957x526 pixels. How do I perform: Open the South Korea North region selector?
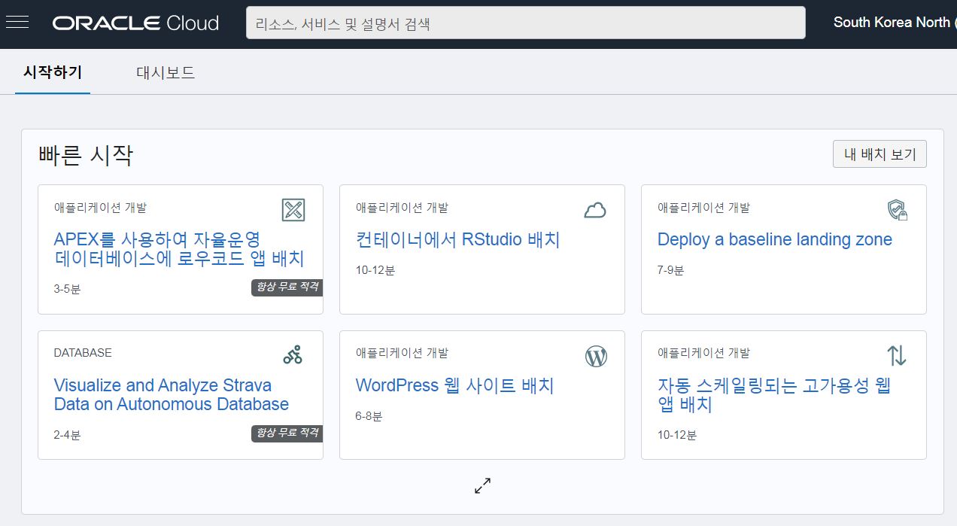(x=894, y=23)
